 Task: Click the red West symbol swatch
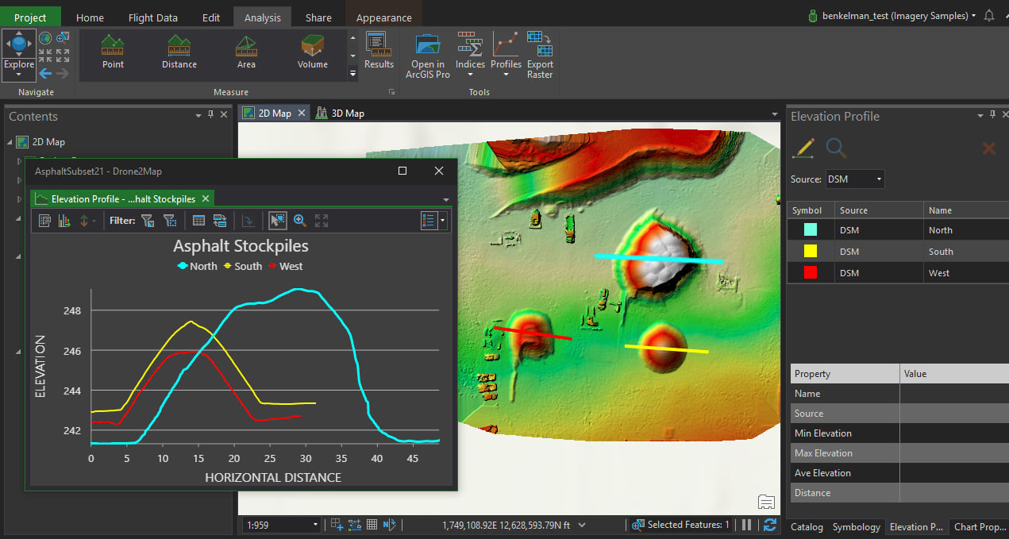tap(811, 273)
